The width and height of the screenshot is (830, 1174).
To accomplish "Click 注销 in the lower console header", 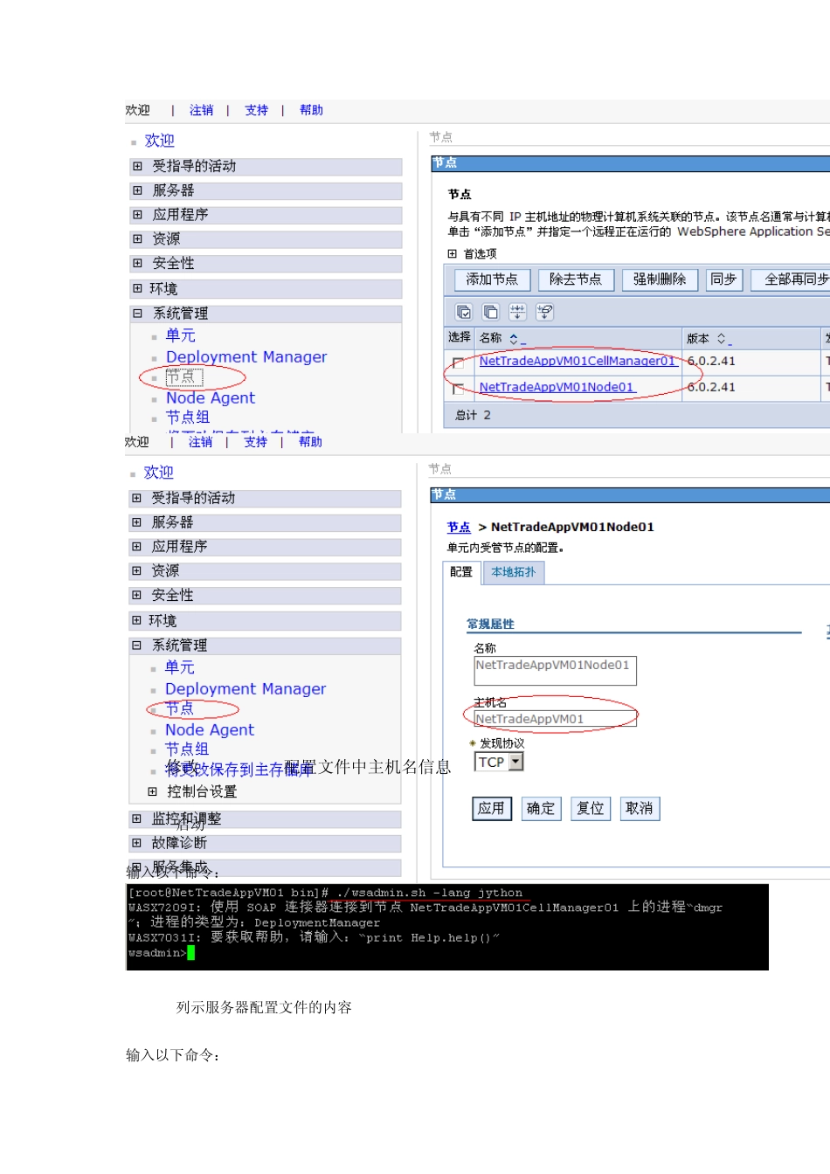I will (201, 442).
